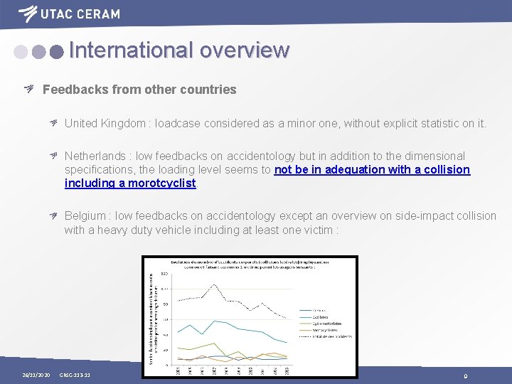Click the UTAC CERAM logo
The image size is (512, 384).
pyautogui.click(x=69, y=14)
